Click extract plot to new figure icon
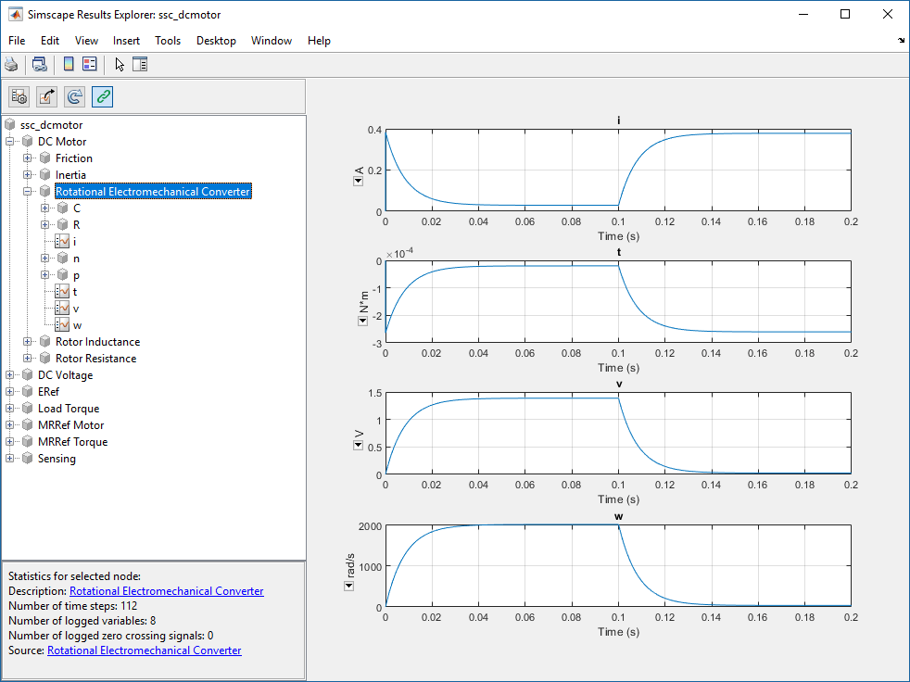The height and width of the screenshot is (682, 910). (47, 96)
